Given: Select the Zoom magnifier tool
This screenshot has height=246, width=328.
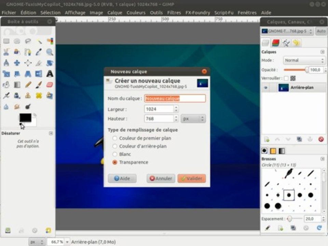Looking at the screenshot, I should [50, 52].
